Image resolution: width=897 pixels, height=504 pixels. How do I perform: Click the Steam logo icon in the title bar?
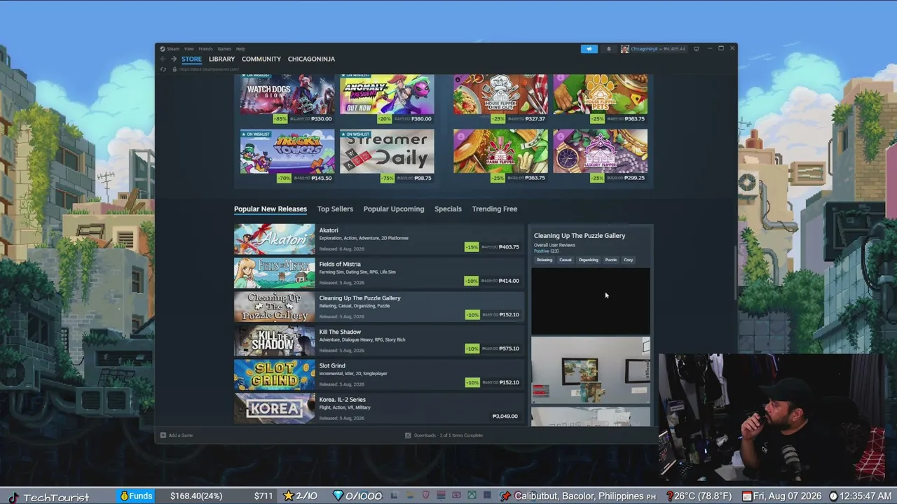point(162,49)
